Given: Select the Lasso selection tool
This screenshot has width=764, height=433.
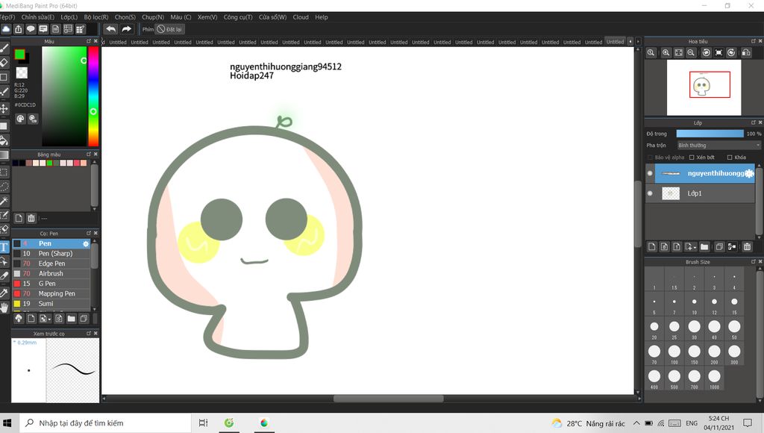Looking at the screenshot, I should 4,187.
